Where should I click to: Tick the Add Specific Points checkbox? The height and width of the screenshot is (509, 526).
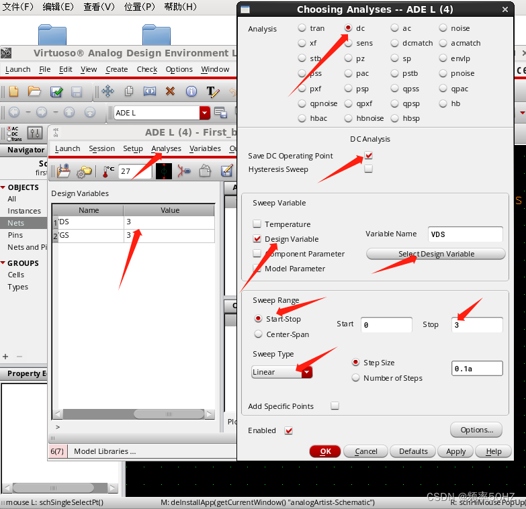[x=335, y=406]
